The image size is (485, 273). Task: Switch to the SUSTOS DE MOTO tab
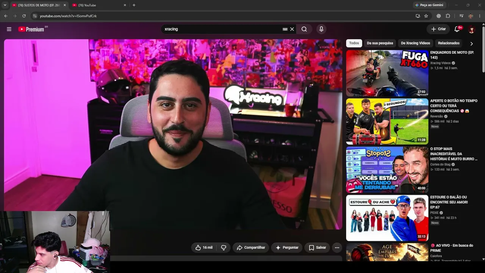click(x=39, y=5)
